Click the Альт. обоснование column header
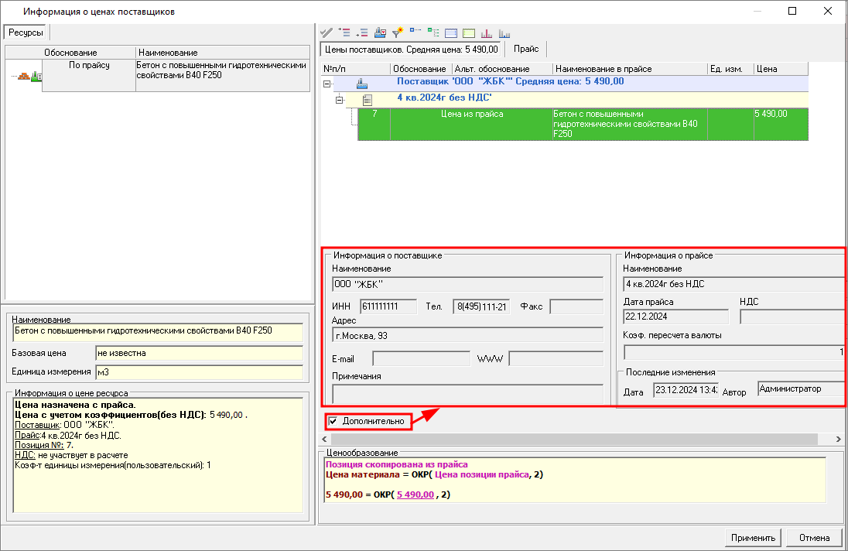The width and height of the screenshot is (848, 551). point(502,69)
